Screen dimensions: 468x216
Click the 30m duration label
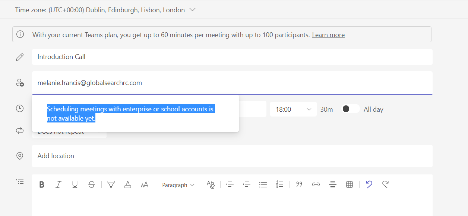[x=327, y=109]
